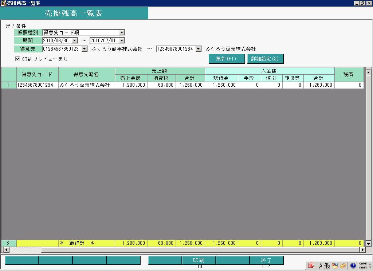Click the grid's vertical scrollbar up arrow

[x=368, y=72]
